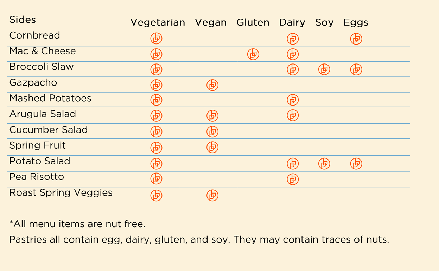
Task: Click the Sides section heading
Action: tap(23, 20)
